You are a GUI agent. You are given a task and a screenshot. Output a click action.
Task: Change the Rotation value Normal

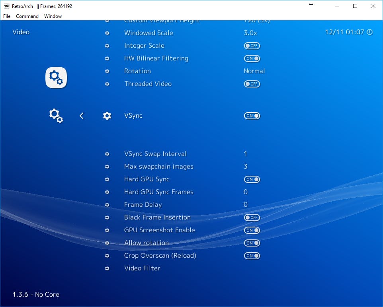pos(254,71)
